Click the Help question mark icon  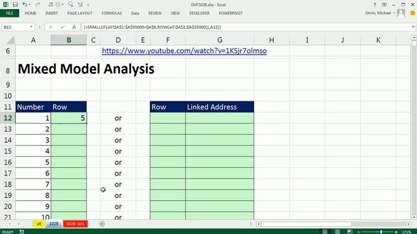(375, 5)
